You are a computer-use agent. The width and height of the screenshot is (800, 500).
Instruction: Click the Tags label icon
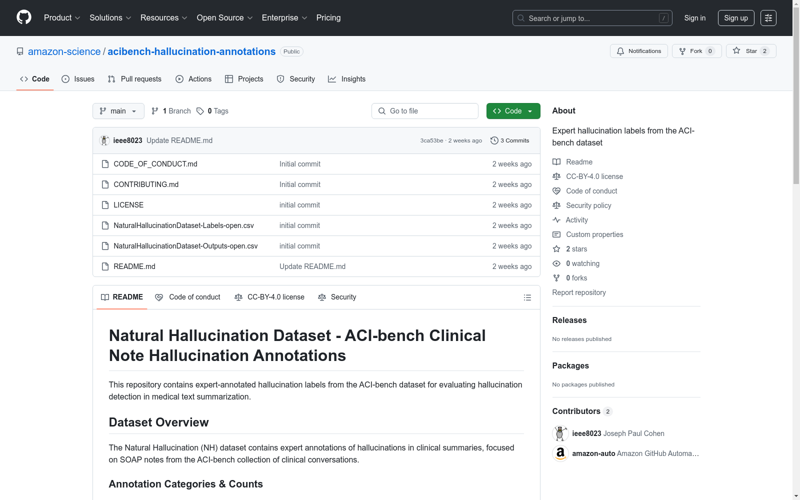[x=200, y=111]
